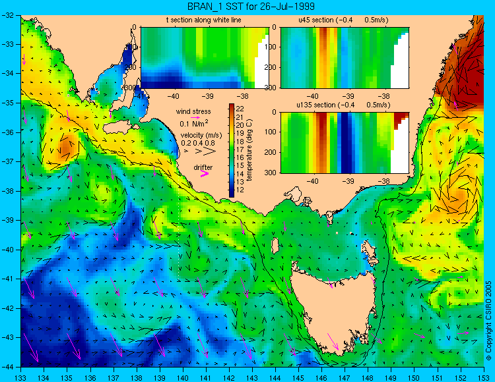495x382 pixels.
Task: Click longitude label 139 on bottom axis
Action: tap(160, 377)
